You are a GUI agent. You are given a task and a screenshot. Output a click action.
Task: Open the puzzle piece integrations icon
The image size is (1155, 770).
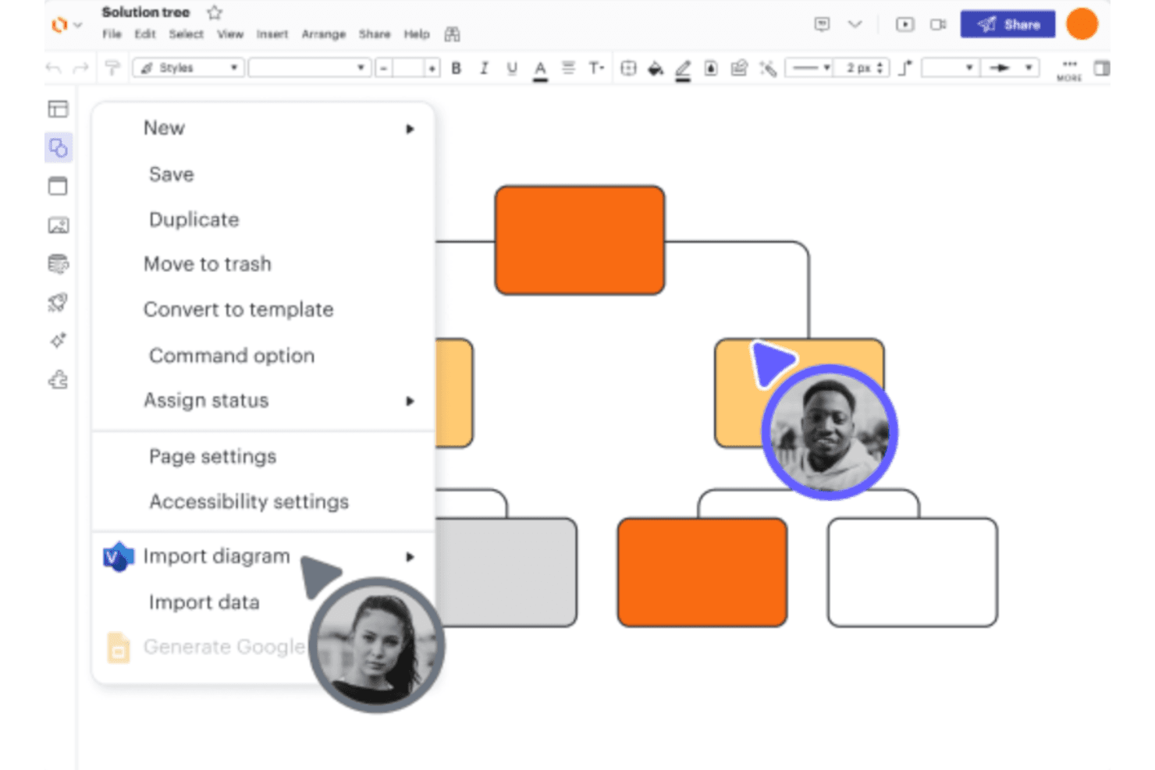(59, 380)
